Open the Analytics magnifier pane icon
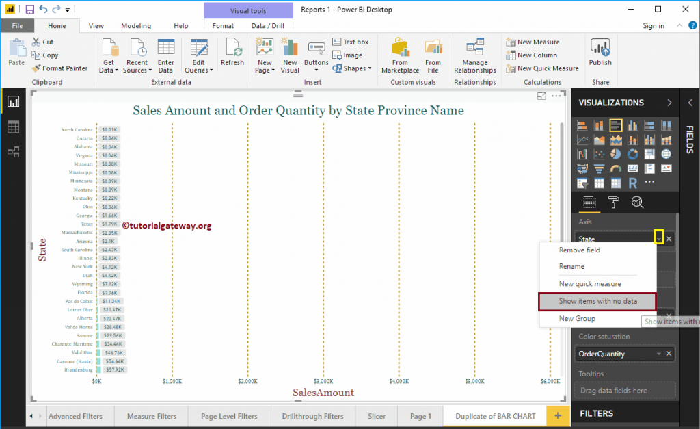The height and width of the screenshot is (429, 700). [637, 203]
